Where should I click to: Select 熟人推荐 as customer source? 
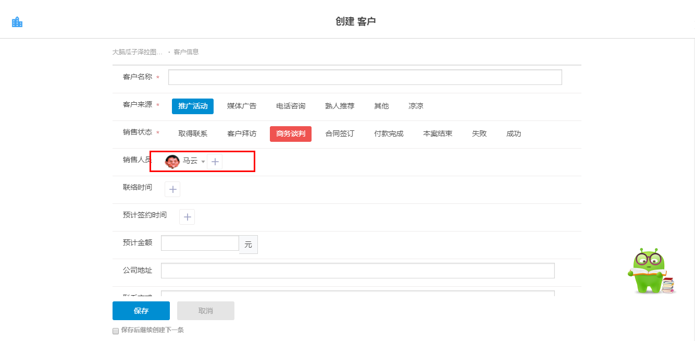340,106
